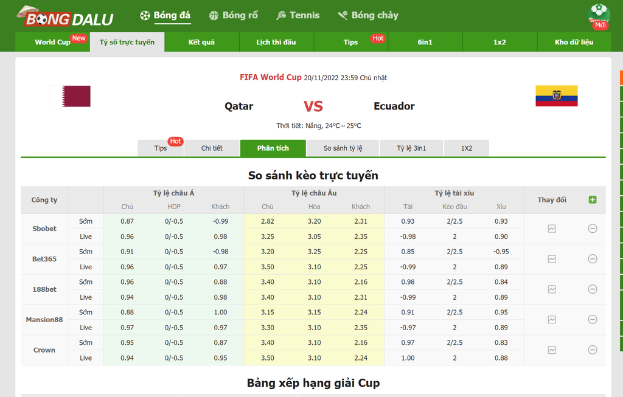Switch to the Chi tiết sub-tab
The height and width of the screenshot is (397, 623).
tap(212, 148)
